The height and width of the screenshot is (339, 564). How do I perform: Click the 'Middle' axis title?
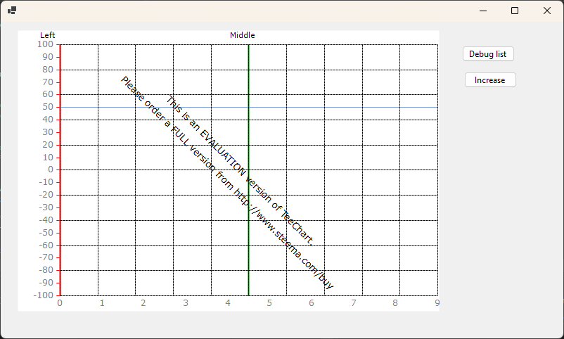tap(243, 35)
